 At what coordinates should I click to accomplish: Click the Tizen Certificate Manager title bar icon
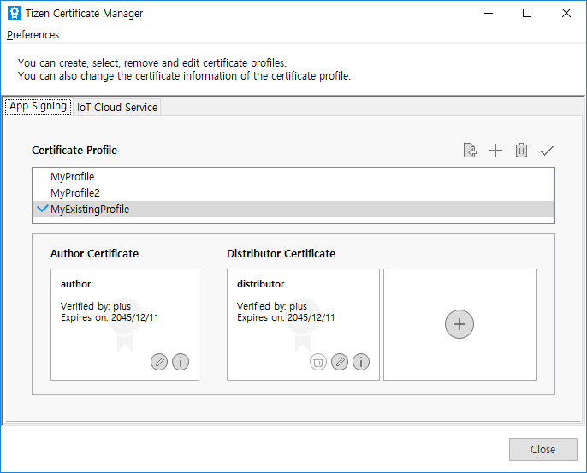pos(15,13)
